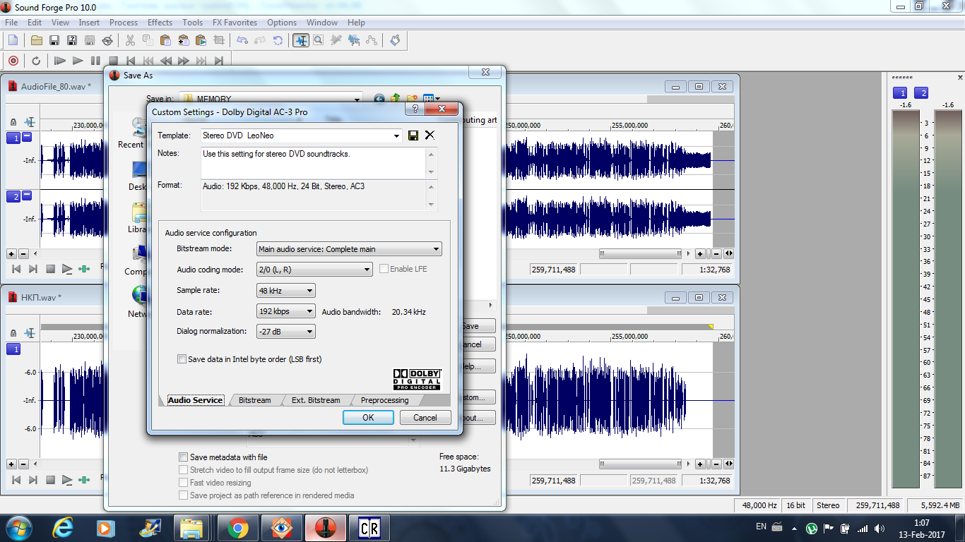The image size is (965, 542).
Task: Click Stop button in НКП.wav window
Action: click(50, 481)
